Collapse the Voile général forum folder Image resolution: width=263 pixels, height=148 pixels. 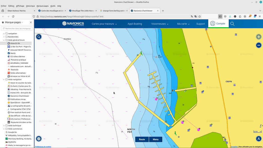(4, 40)
